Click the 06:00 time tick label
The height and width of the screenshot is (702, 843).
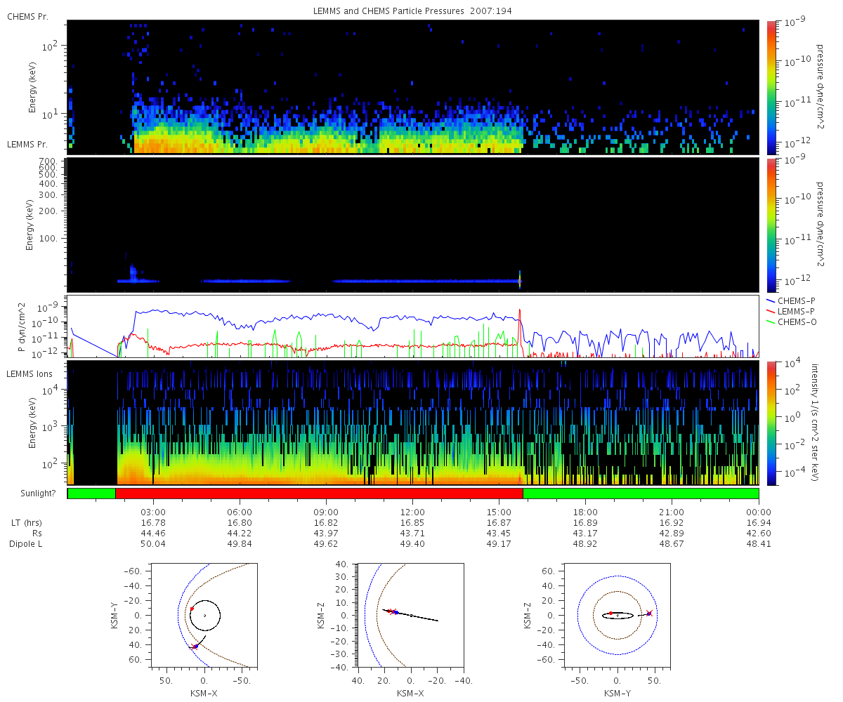(x=240, y=512)
